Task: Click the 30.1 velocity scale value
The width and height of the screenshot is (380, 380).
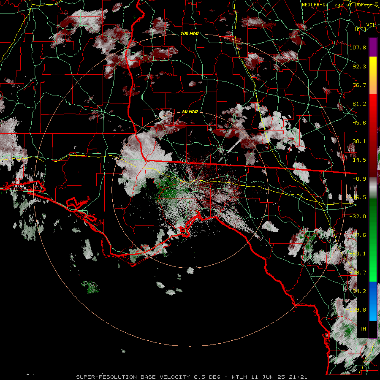Action: 359,141
